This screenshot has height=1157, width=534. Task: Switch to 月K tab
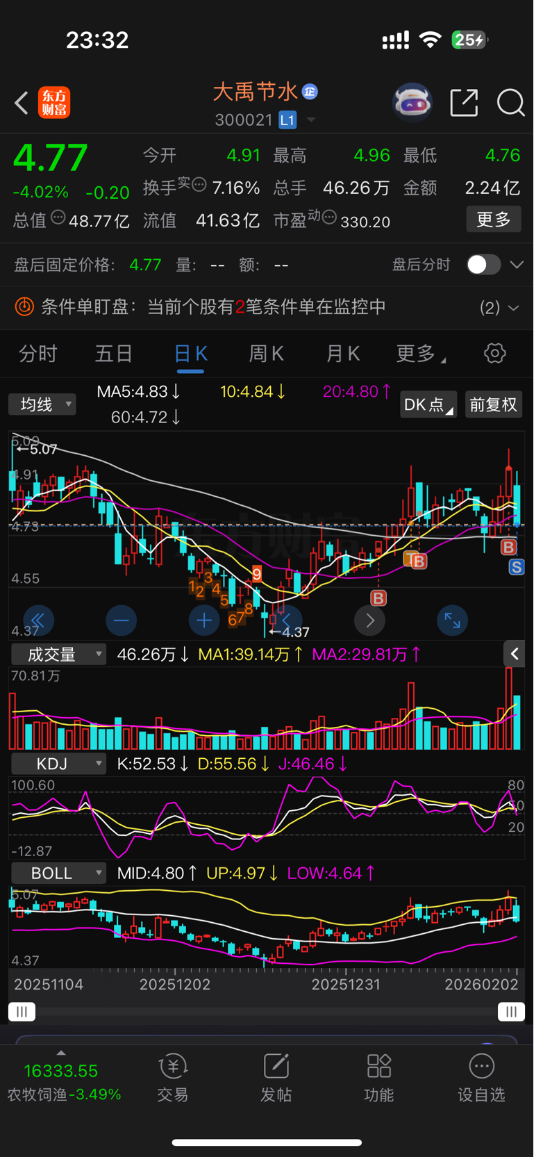[342, 354]
